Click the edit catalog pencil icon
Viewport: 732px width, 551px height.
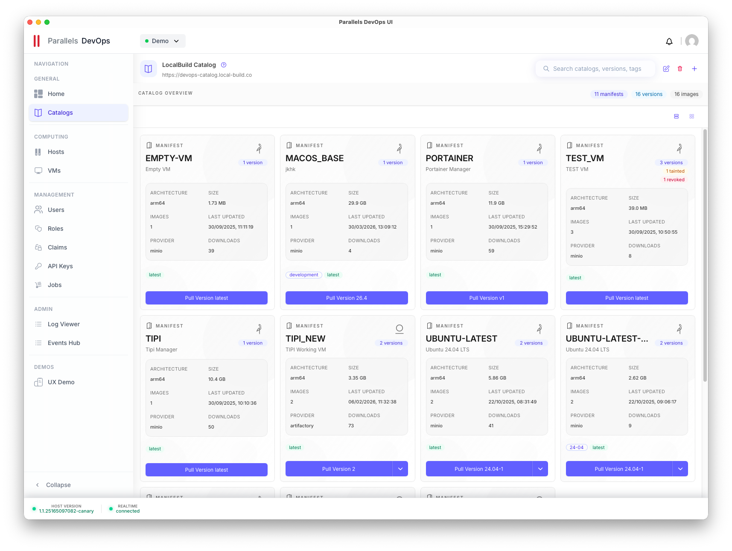pyautogui.click(x=666, y=69)
